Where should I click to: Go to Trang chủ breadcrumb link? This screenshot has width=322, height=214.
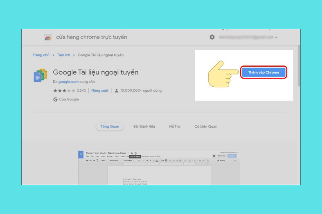point(41,55)
